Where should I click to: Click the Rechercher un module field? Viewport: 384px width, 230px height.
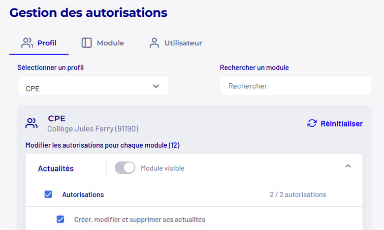click(295, 86)
